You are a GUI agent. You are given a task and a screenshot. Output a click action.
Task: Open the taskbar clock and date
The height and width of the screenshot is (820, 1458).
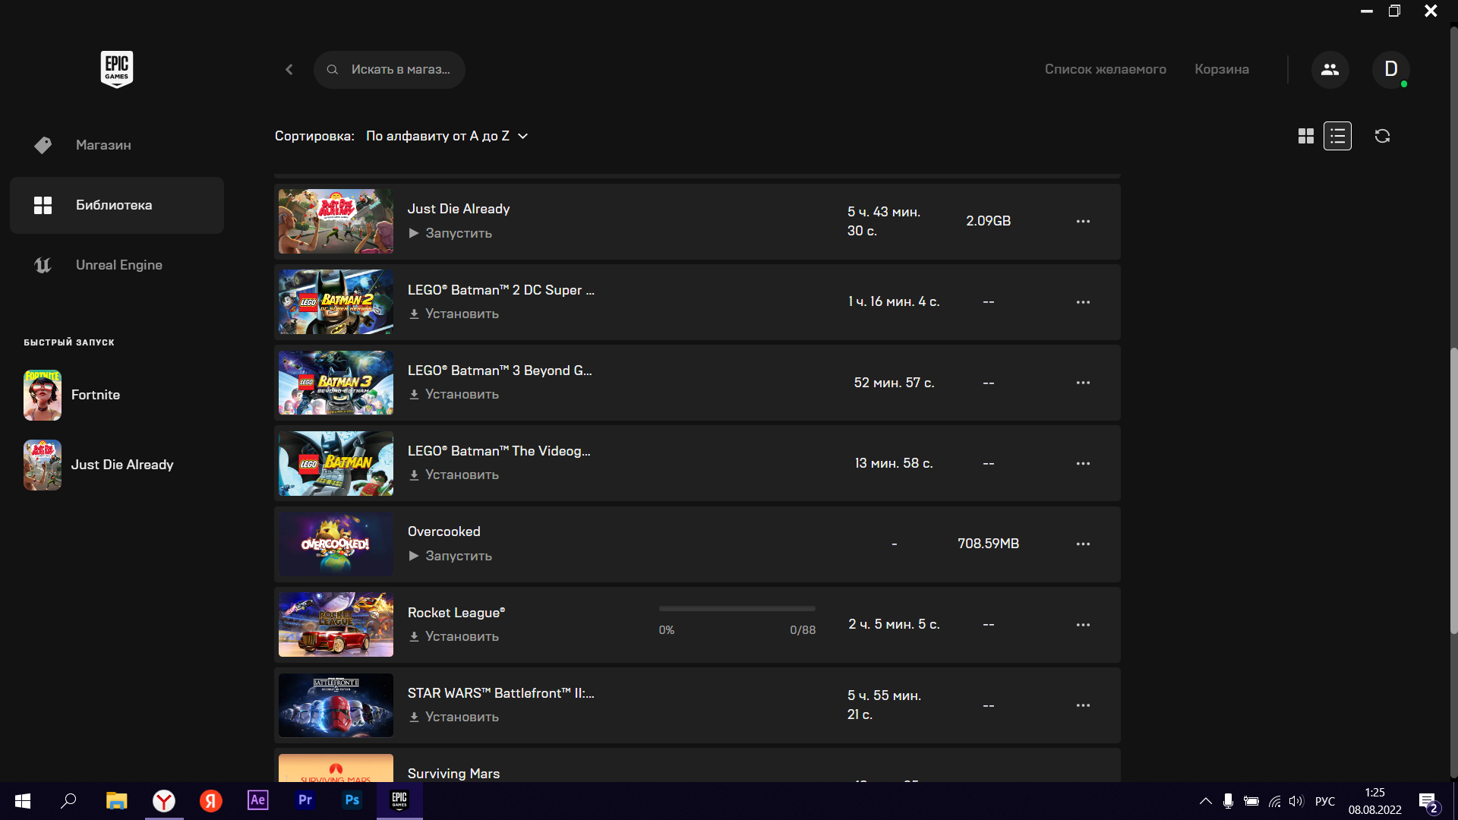click(1374, 801)
